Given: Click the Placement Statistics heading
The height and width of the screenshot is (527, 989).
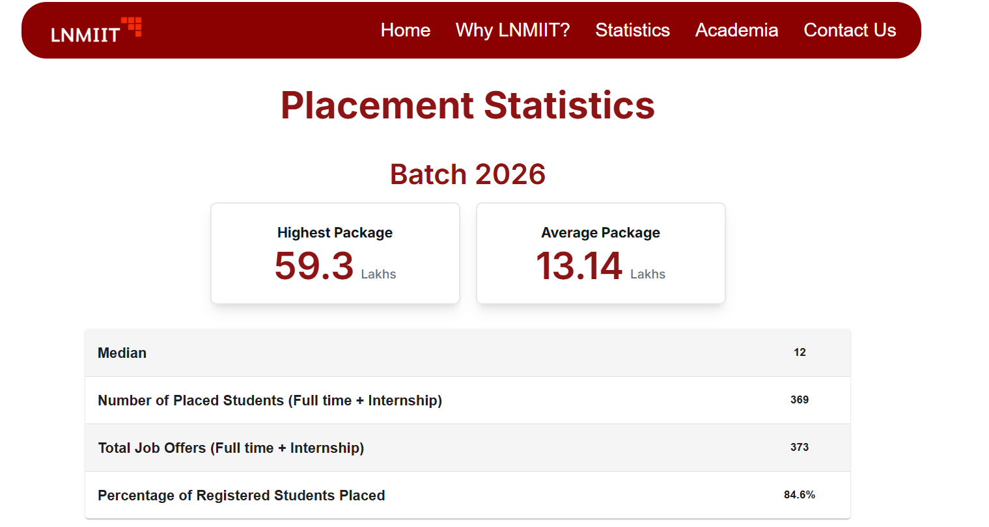Looking at the screenshot, I should 467,105.
